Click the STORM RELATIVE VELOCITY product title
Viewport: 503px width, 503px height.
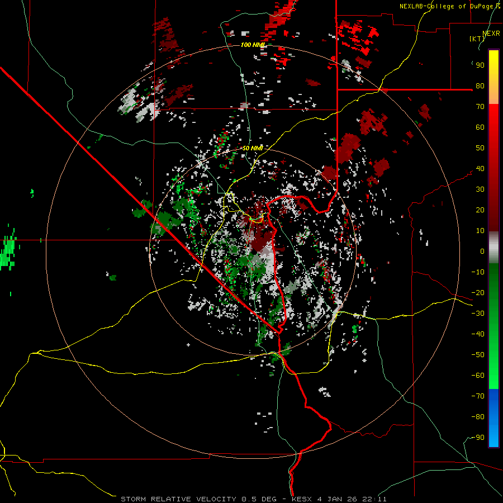[178, 499]
